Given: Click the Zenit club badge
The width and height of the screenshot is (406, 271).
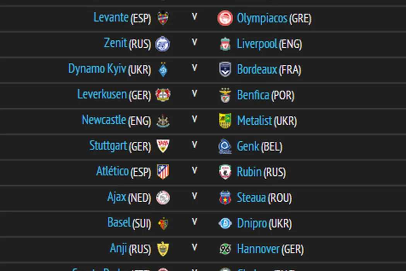Looking at the screenshot, I should click(162, 44).
